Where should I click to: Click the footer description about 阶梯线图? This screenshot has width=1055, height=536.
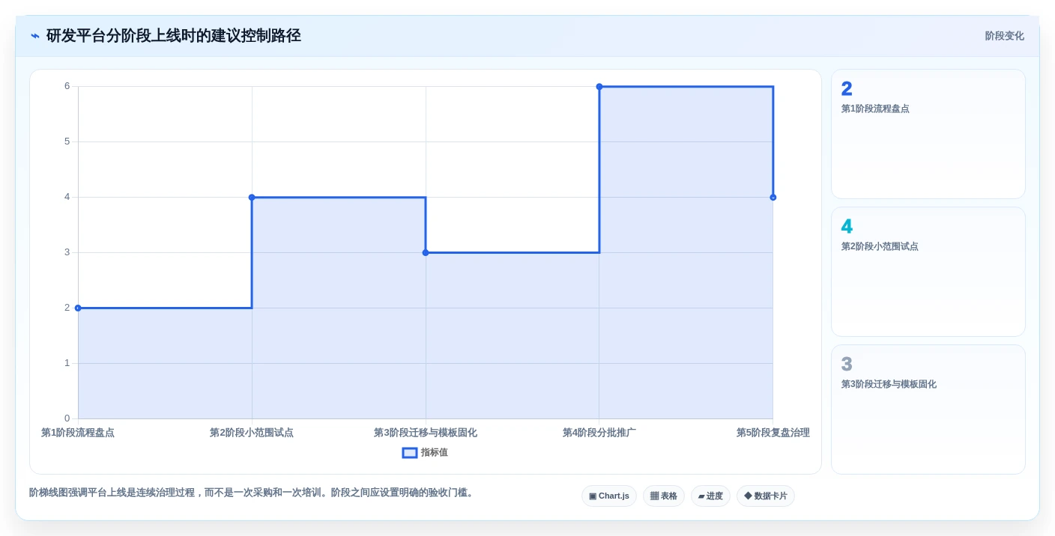[x=253, y=493]
